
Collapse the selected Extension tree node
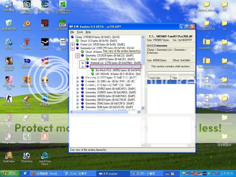(83, 67)
